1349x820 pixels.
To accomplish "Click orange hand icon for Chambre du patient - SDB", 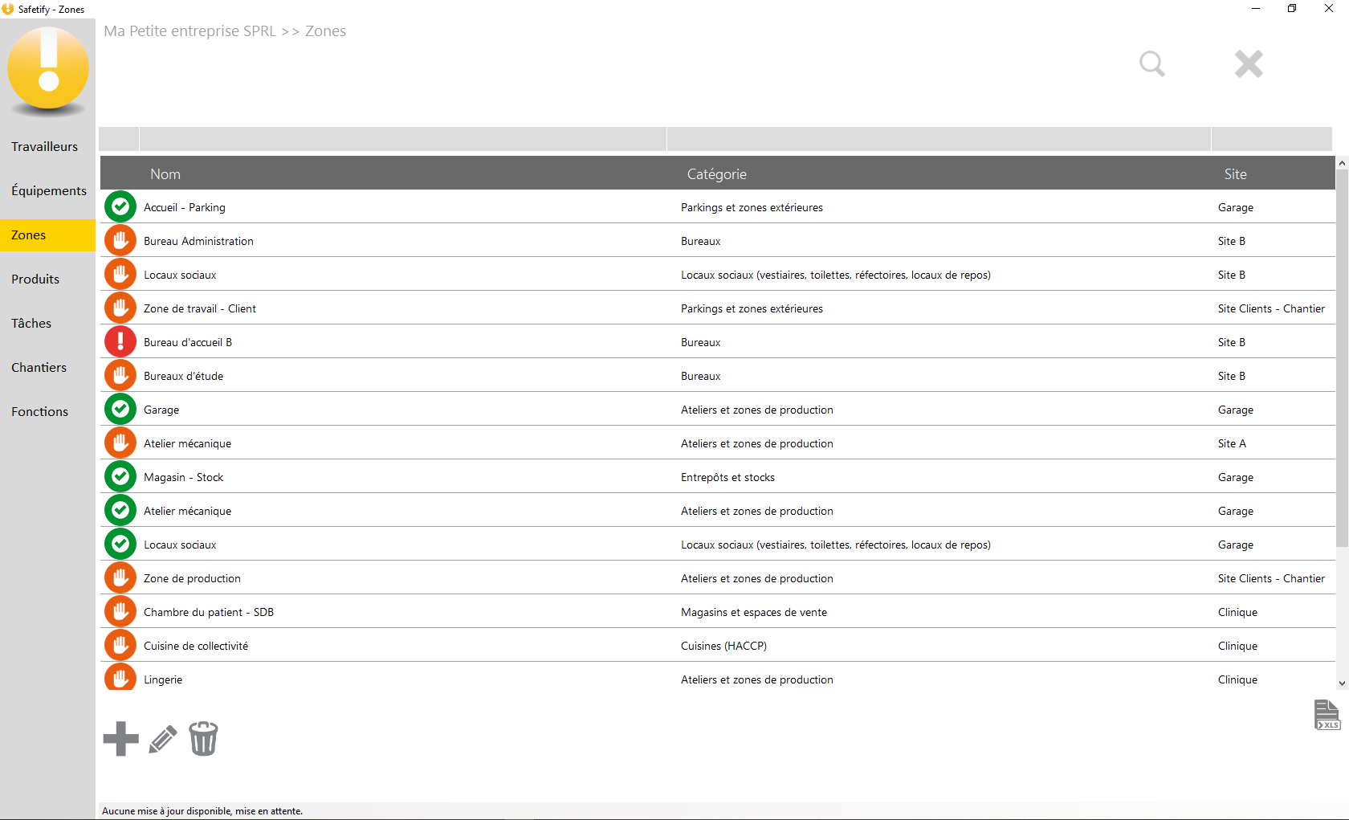I will point(120,612).
